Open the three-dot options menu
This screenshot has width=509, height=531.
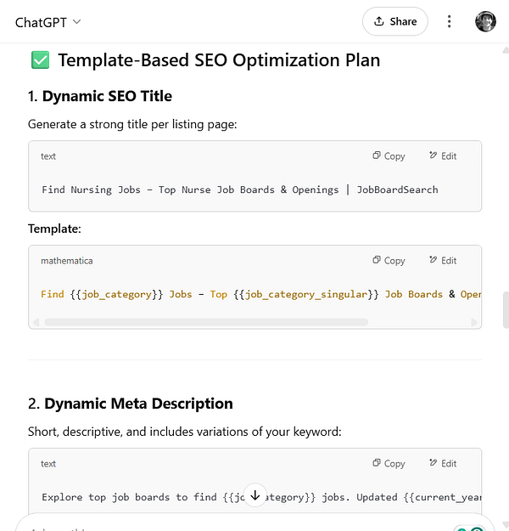click(x=449, y=22)
